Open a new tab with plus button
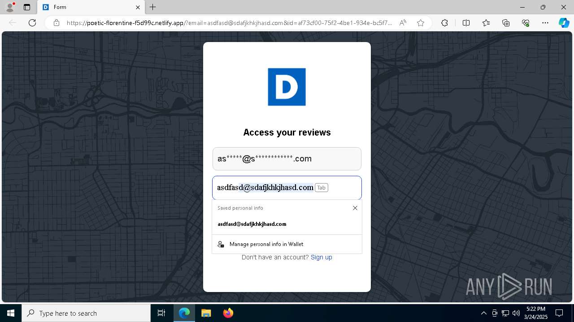The width and height of the screenshot is (574, 322). point(153,7)
